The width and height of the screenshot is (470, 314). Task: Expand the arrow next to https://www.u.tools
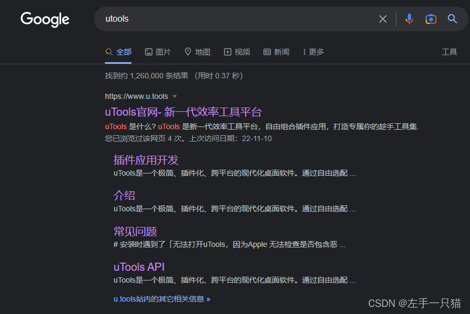tap(175, 97)
